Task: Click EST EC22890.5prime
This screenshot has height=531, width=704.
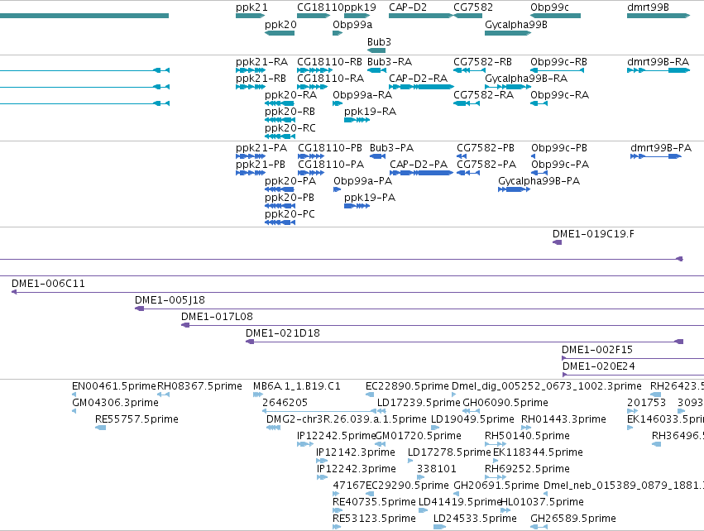Action: (407, 386)
